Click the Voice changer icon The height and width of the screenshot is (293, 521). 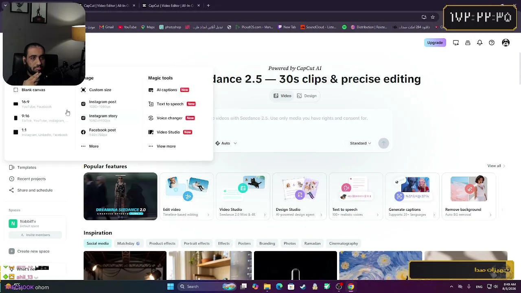tap(151, 118)
